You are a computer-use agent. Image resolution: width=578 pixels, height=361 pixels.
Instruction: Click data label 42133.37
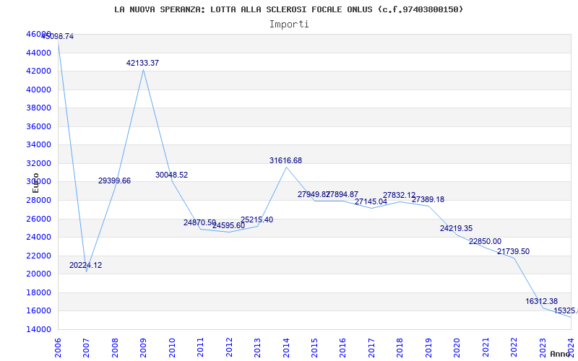(x=142, y=63)
